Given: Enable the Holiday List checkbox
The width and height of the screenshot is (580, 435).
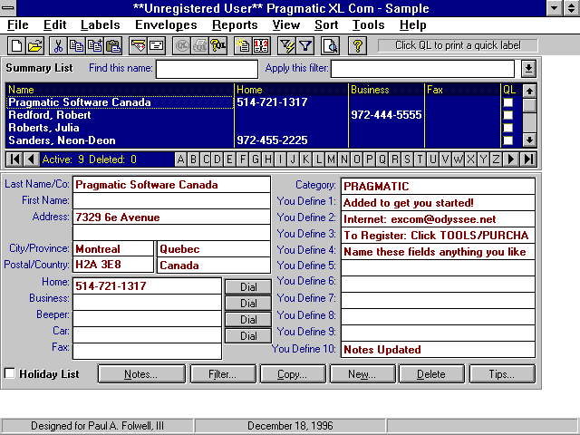Looking at the screenshot, I should click(10, 373).
